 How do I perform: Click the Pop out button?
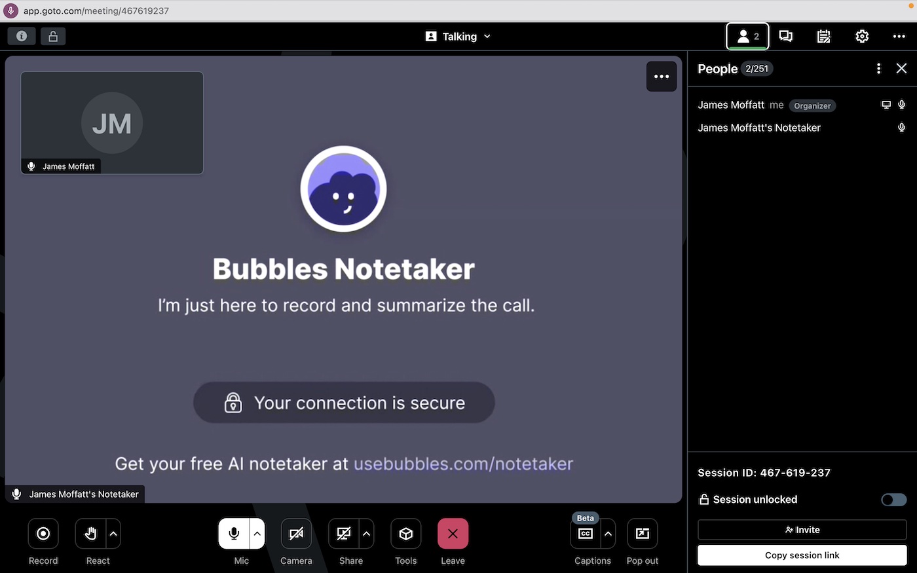[642, 534]
